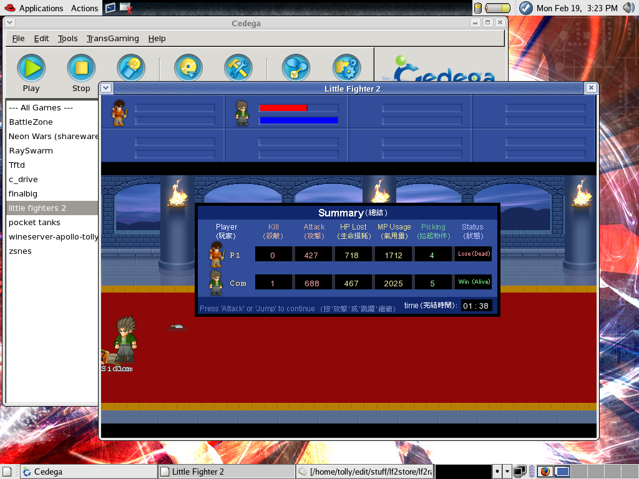Click the clock showing Mon Feb 19
This screenshot has height=479, width=639.
pos(577,8)
